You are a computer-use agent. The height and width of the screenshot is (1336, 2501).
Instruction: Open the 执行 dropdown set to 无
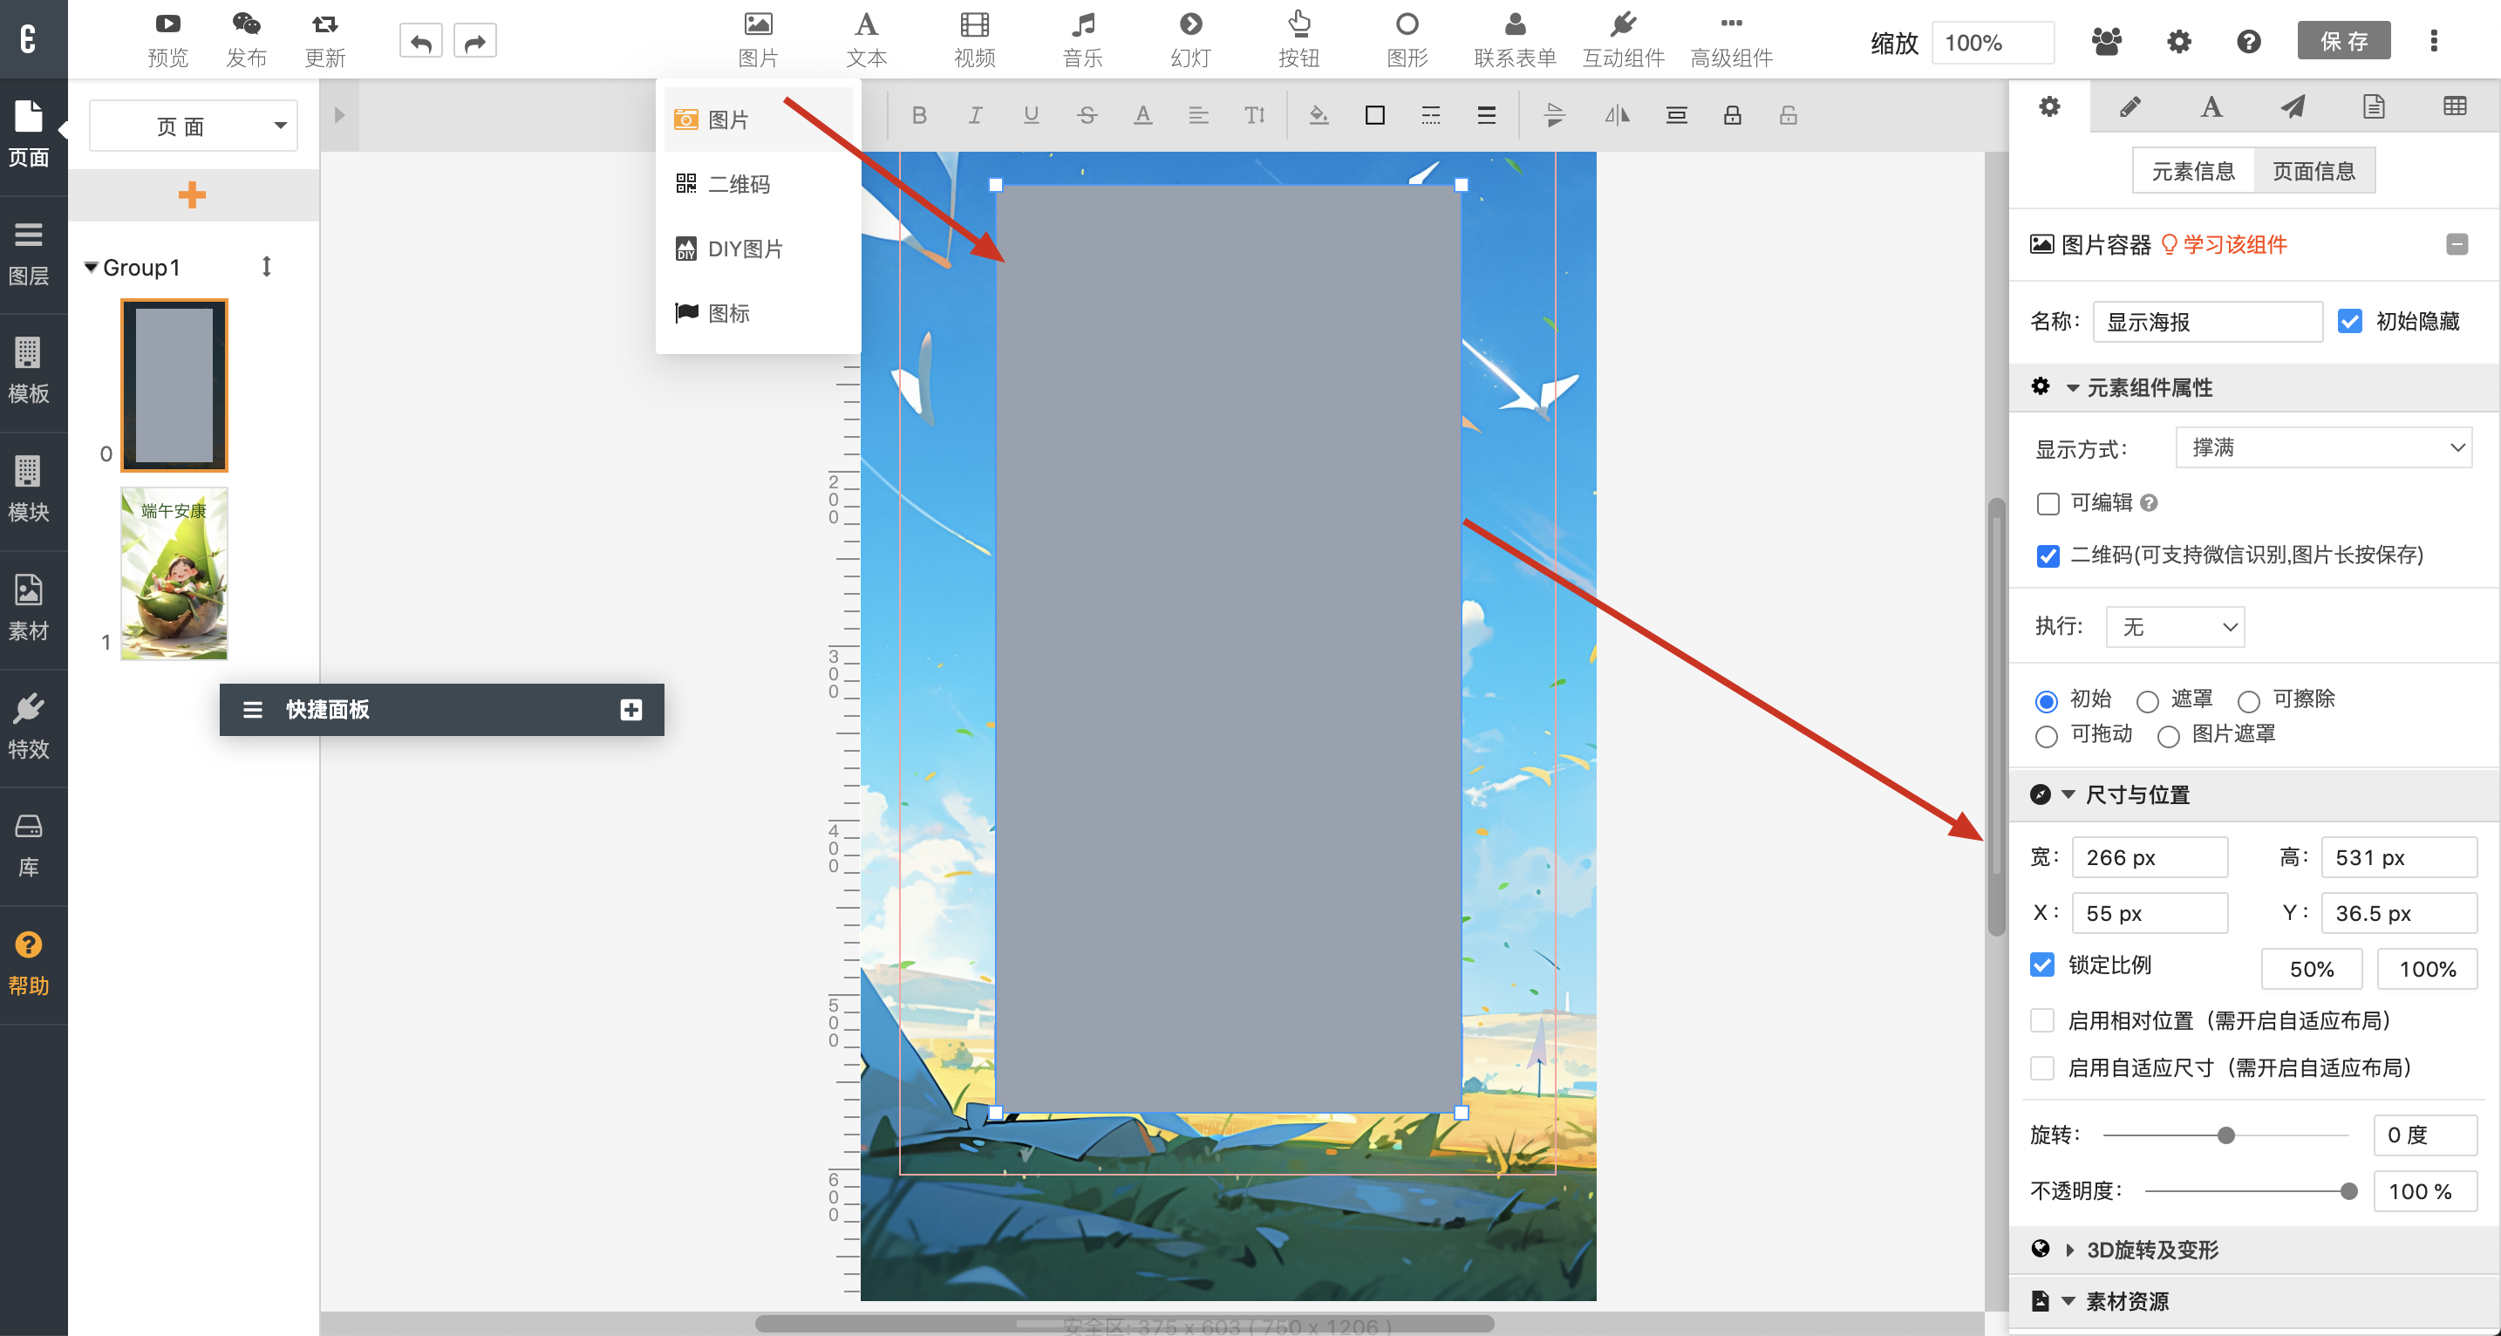click(x=2175, y=627)
